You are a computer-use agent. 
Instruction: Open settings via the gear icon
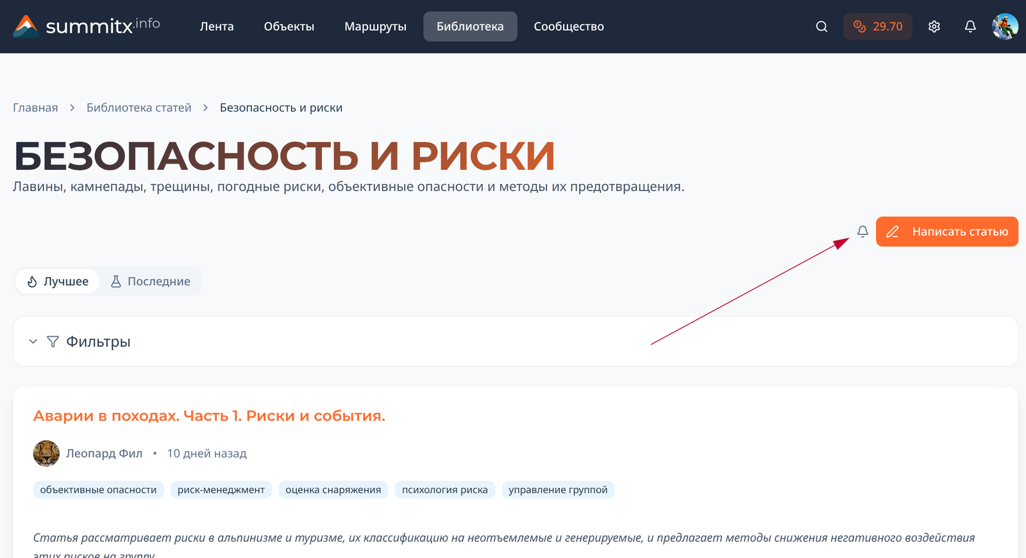point(934,26)
